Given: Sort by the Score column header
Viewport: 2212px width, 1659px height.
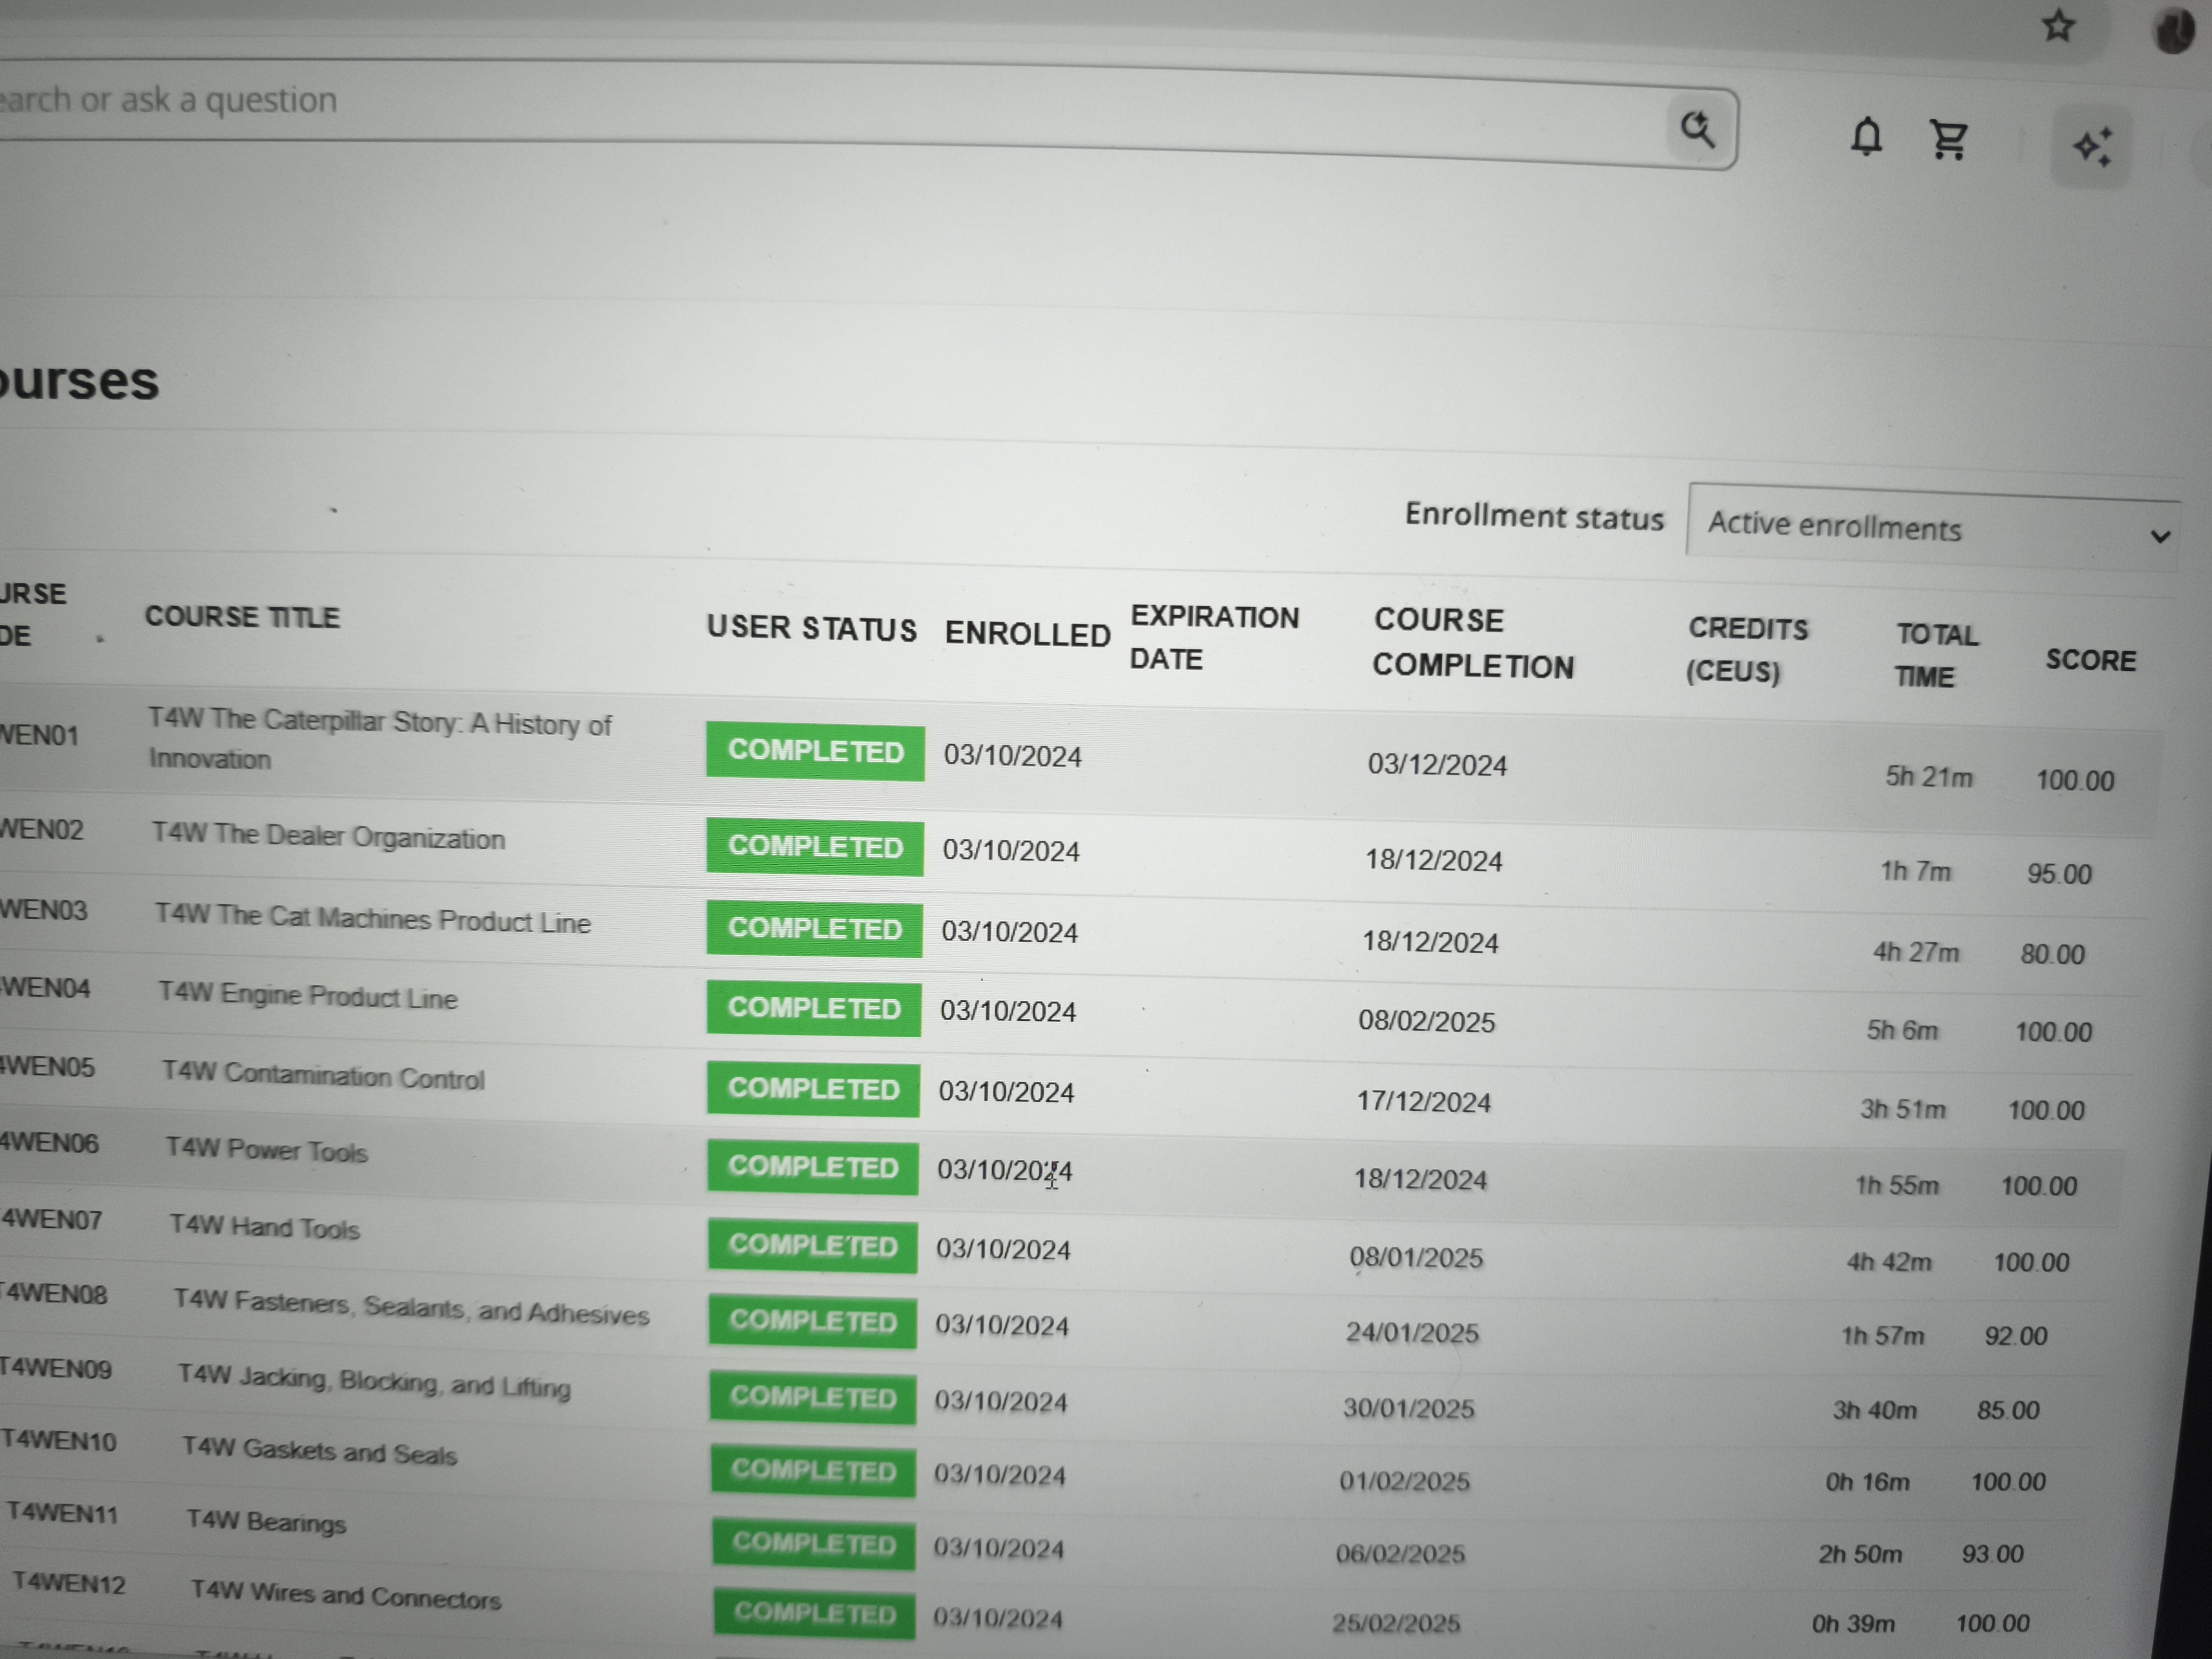Looking at the screenshot, I should tap(2091, 660).
